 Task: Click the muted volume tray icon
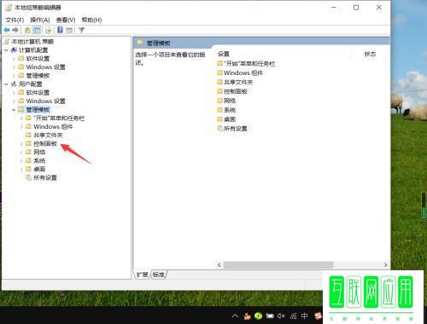click(281, 315)
